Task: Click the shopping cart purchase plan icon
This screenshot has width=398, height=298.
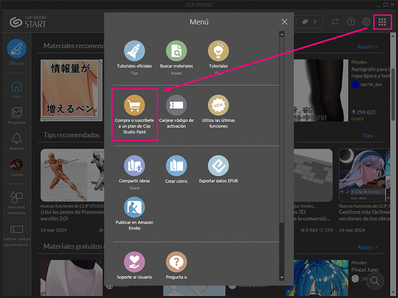Action: (134, 105)
